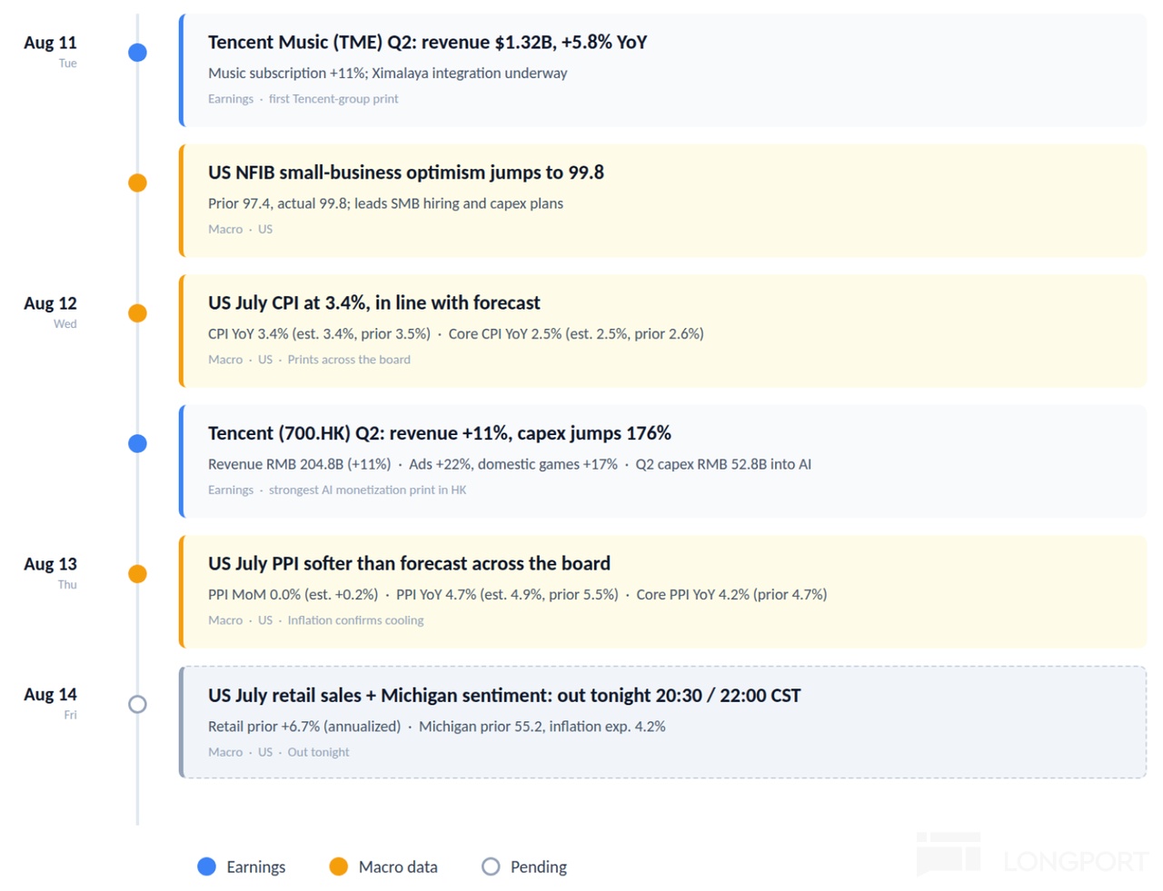Open the Tencent 700.HK capex jumps headline
Viewport: 1163px width, 891px height.
439,433
